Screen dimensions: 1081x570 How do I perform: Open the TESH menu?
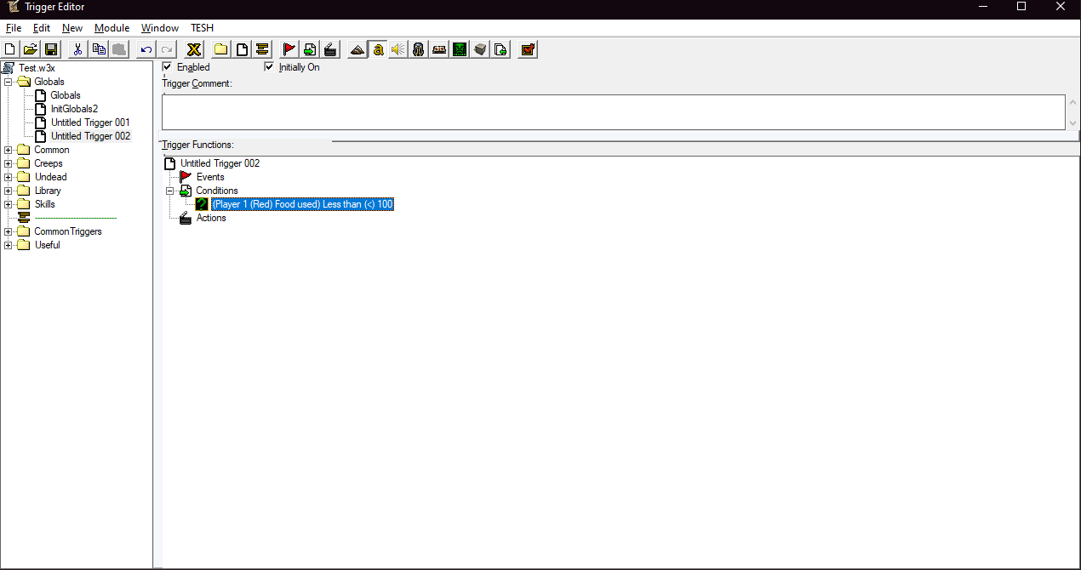click(203, 28)
